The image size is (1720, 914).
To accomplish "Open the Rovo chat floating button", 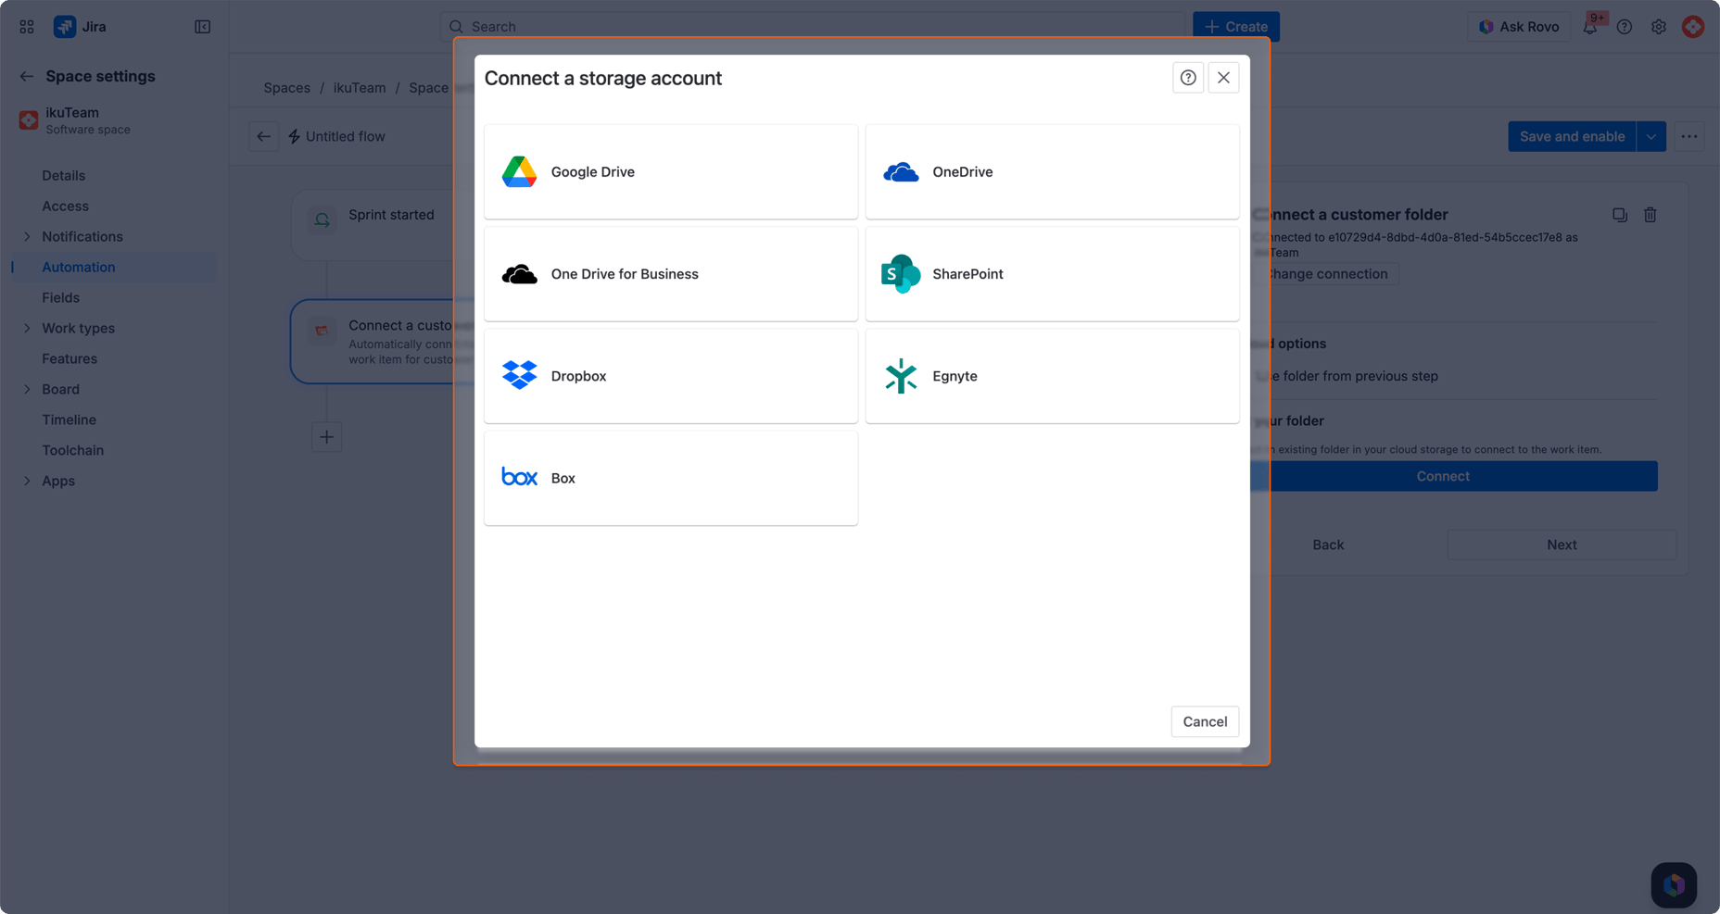I will tap(1674, 885).
